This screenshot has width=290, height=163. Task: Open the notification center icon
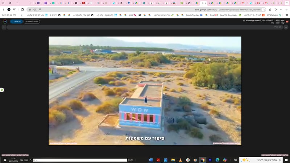click(x=5, y=160)
